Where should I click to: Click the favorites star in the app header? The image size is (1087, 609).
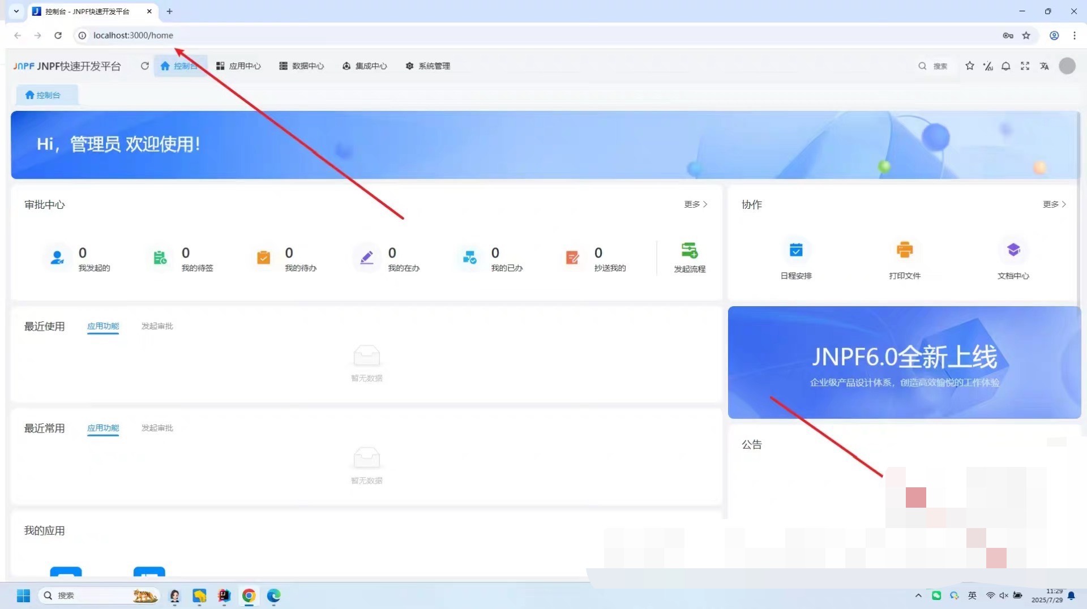coord(970,66)
